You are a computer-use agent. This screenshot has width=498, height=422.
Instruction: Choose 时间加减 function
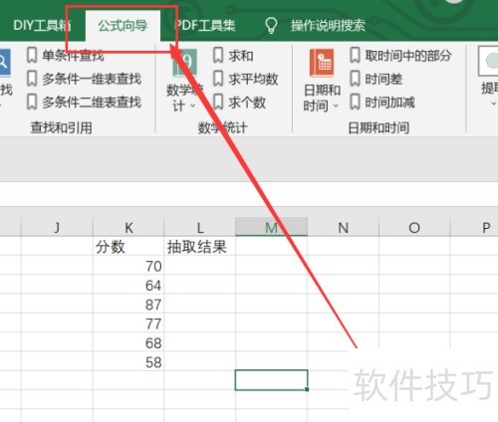click(x=389, y=103)
